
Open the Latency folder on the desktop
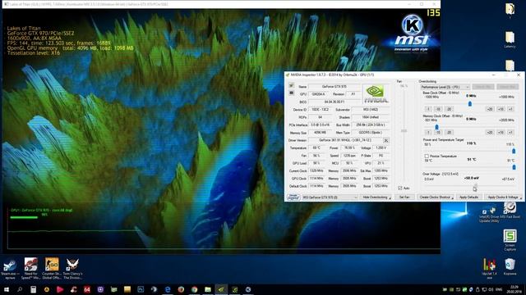tap(510, 40)
